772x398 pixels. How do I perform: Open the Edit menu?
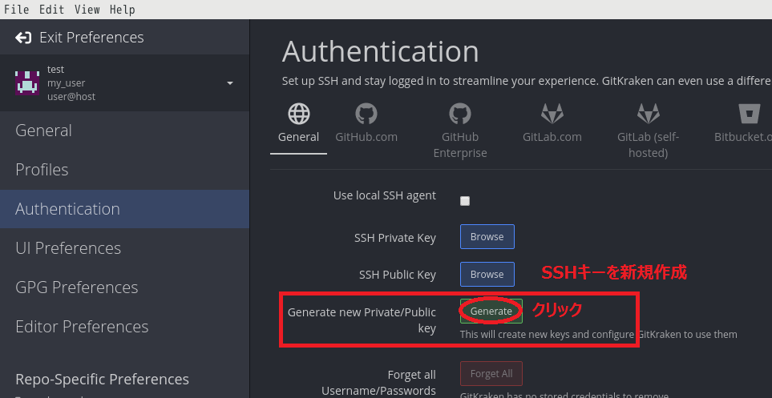pyautogui.click(x=51, y=10)
